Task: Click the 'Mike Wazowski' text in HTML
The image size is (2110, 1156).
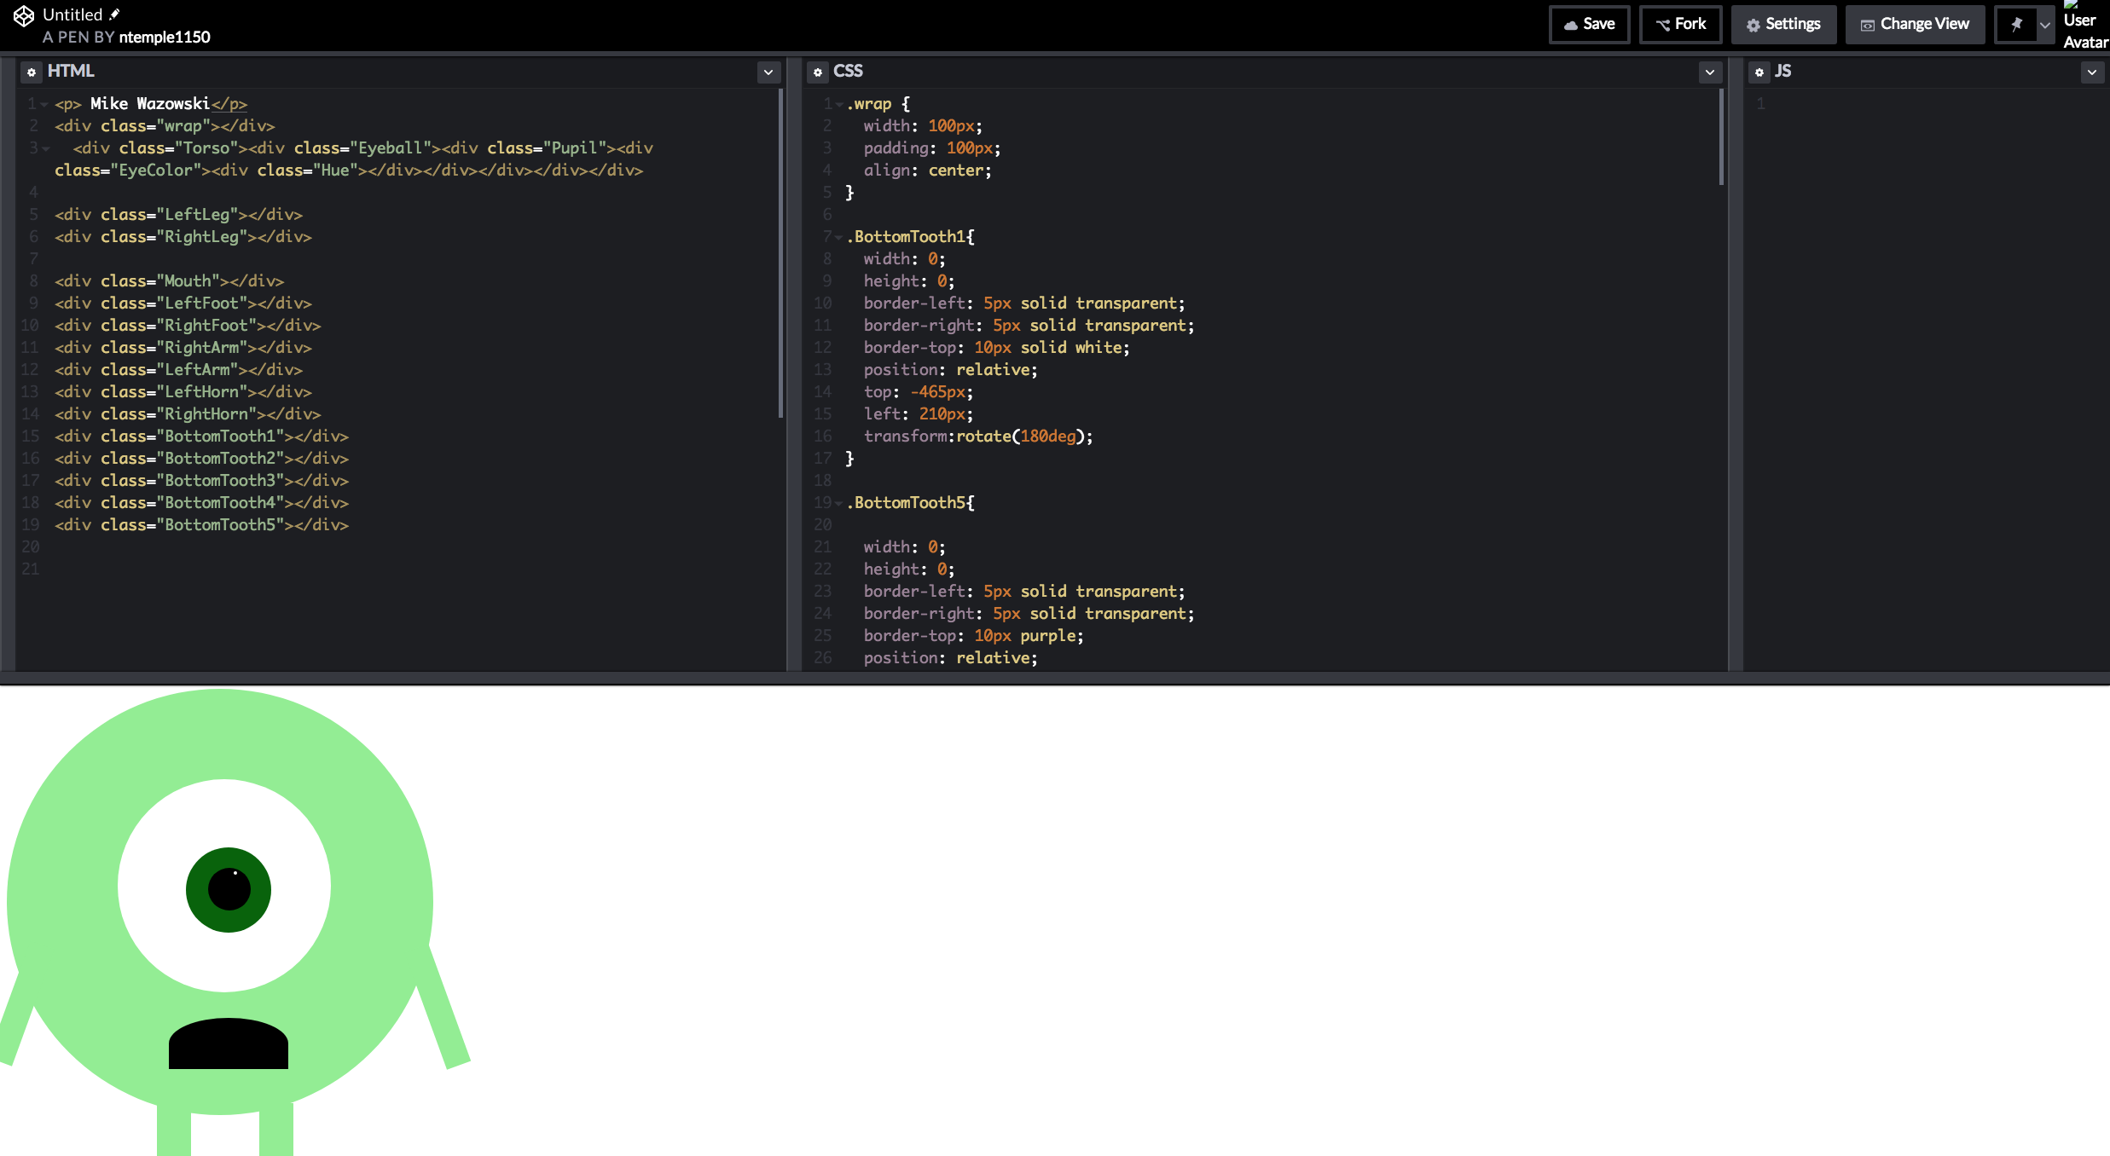Action: (x=150, y=104)
